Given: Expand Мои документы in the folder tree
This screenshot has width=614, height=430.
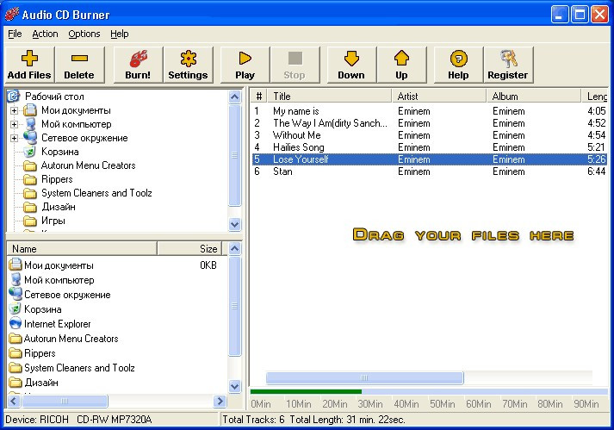Looking at the screenshot, I should pyautogui.click(x=14, y=110).
